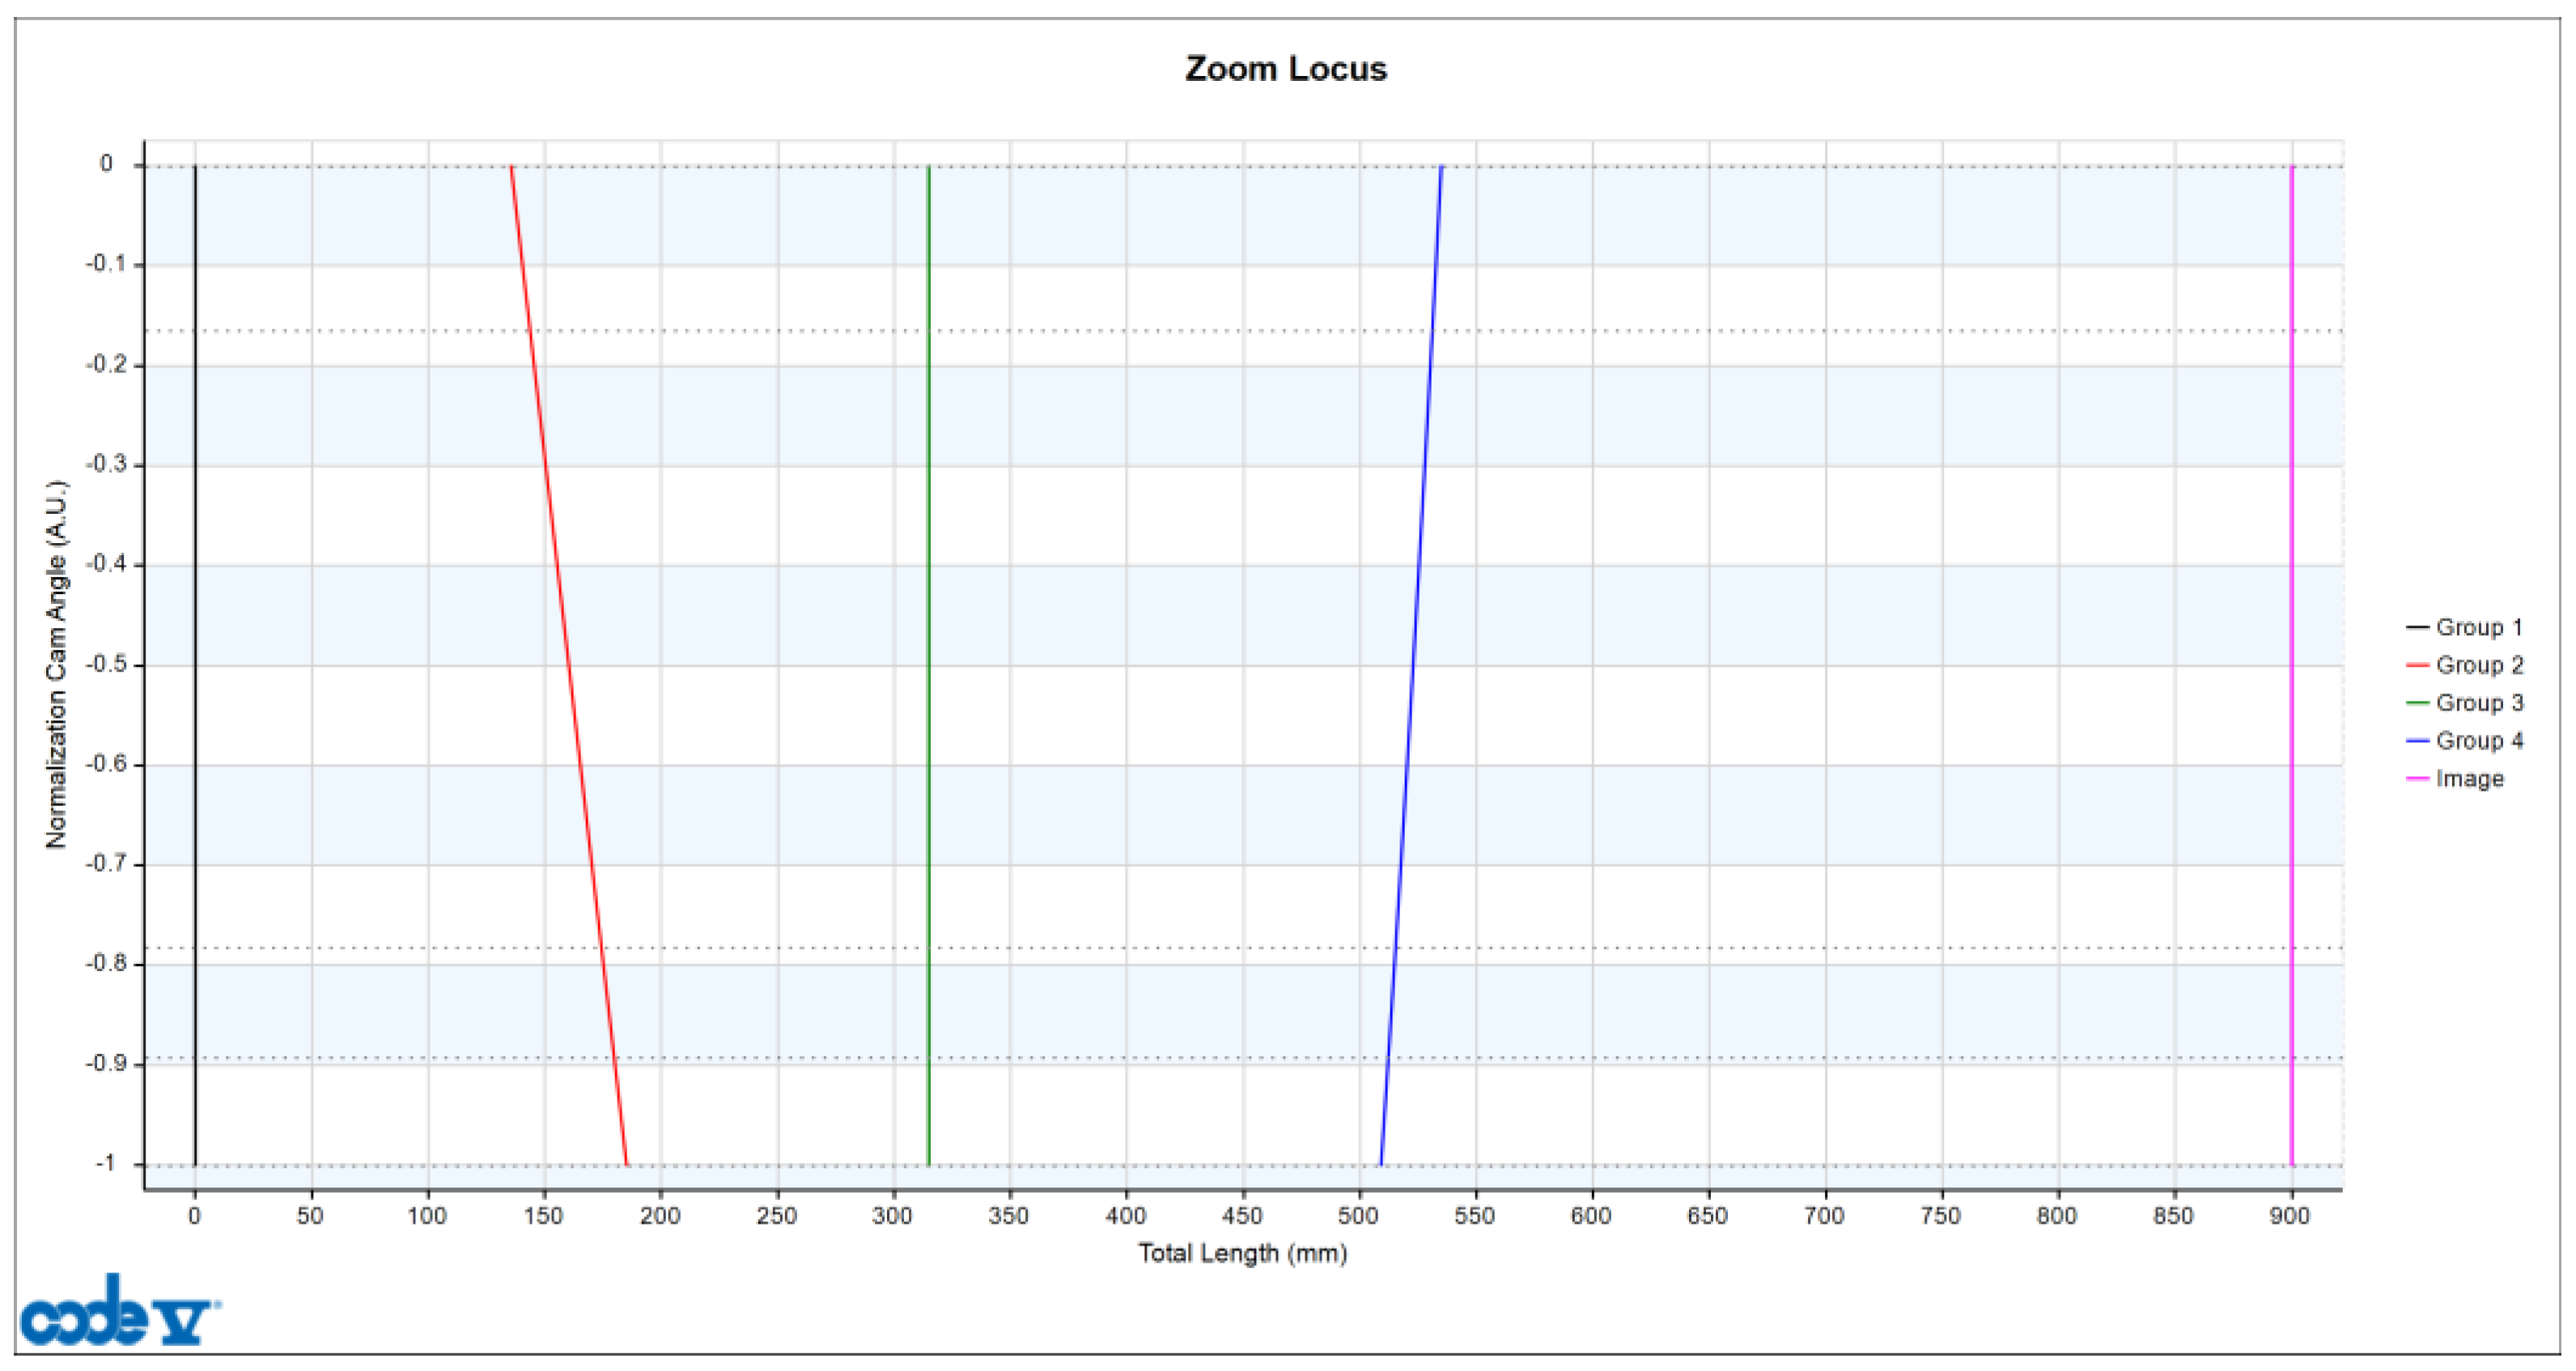Screen dimensions: 2576x1371
Task: Click the Group 2 legend entry
Action: pyautogui.click(x=2478, y=665)
